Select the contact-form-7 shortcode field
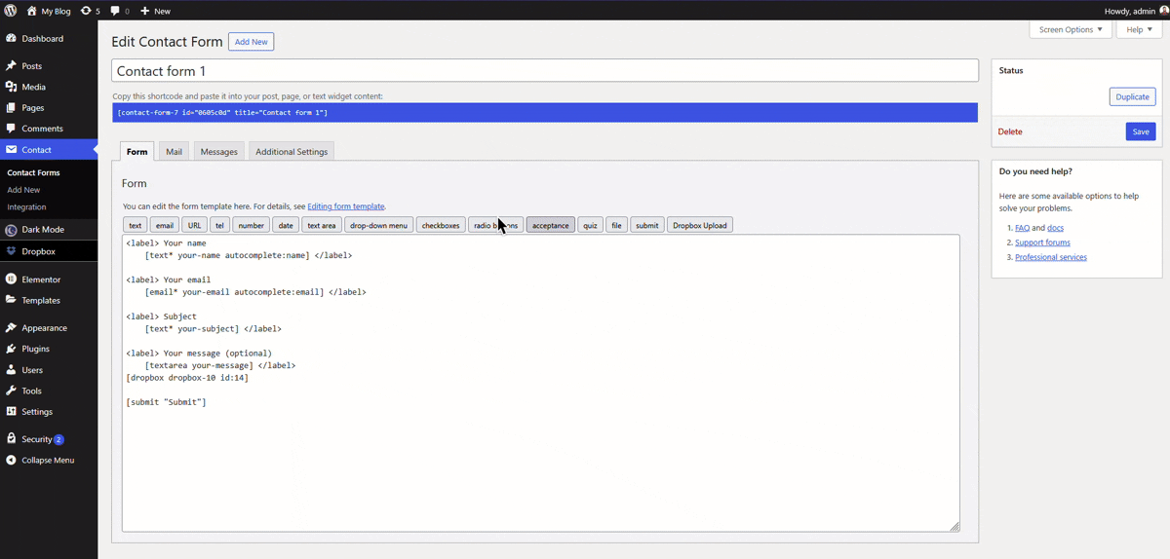Screen dimensions: 1170x559 [545, 113]
